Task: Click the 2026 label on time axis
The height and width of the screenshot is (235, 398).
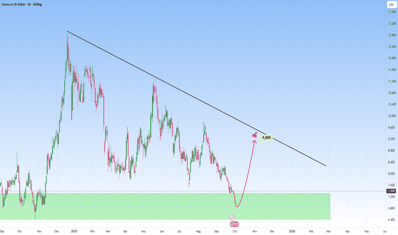Action: (292, 230)
